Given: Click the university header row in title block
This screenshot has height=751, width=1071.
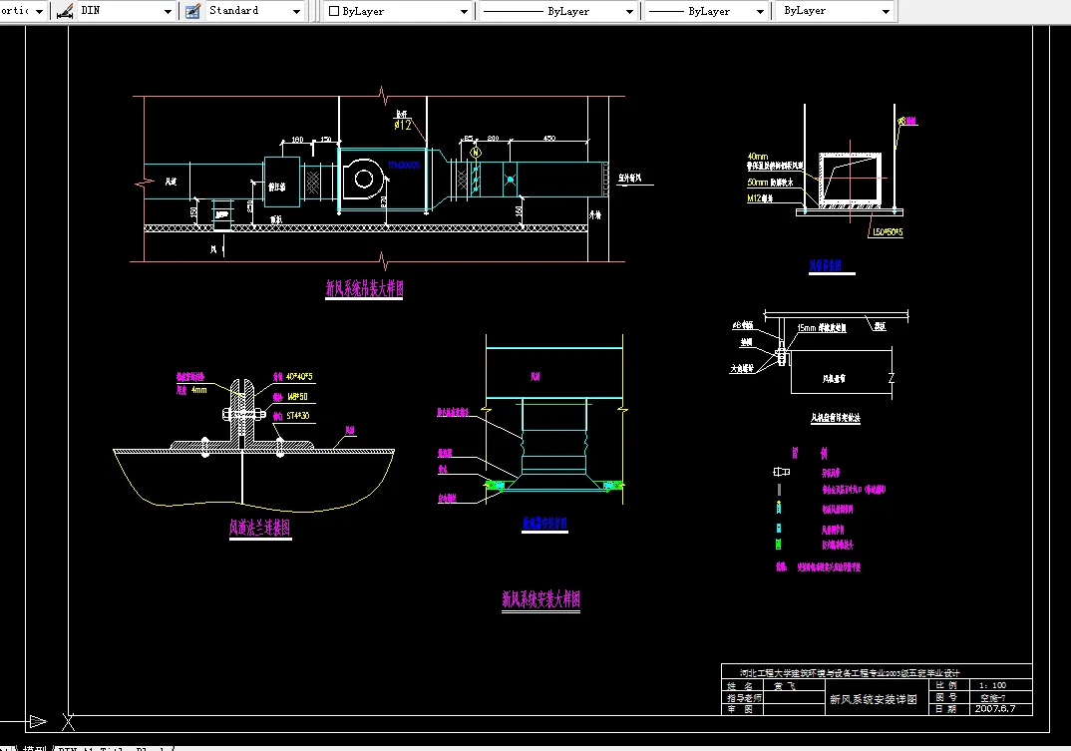Looking at the screenshot, I should point(877,672).
